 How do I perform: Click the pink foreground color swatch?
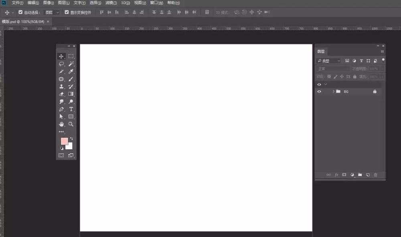tap(64, 141)
